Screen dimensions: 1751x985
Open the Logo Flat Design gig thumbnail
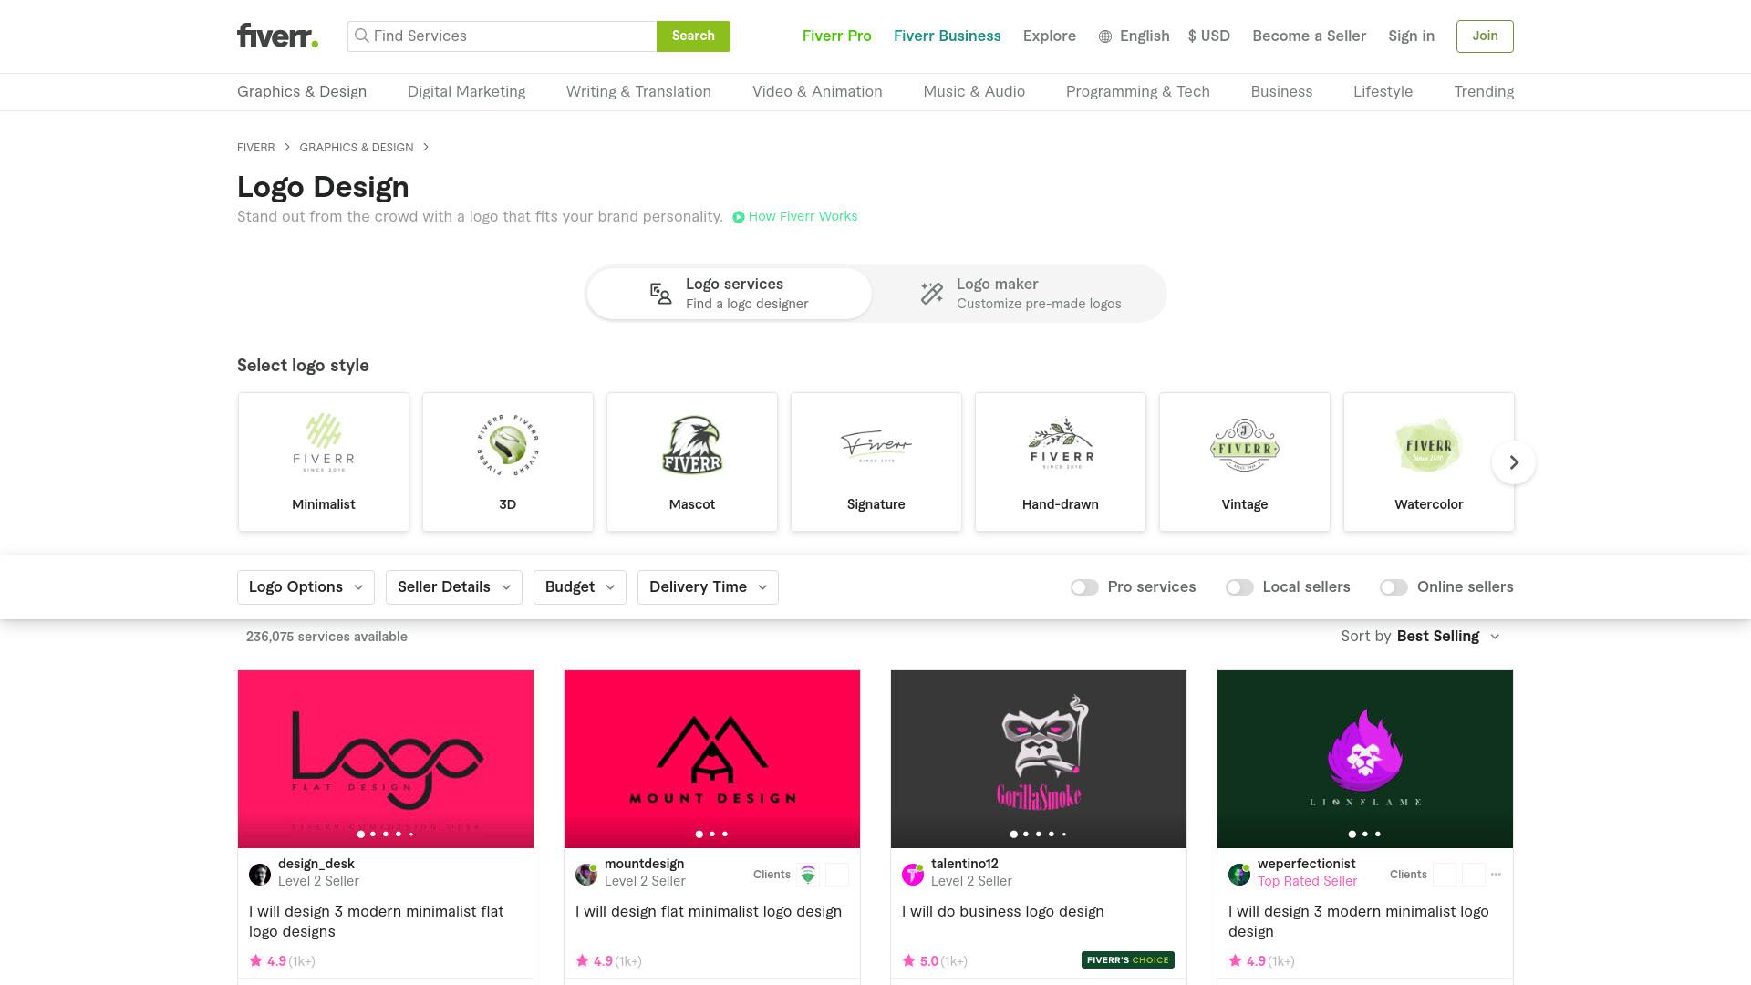pyautogui.click(x=386, y=760)
